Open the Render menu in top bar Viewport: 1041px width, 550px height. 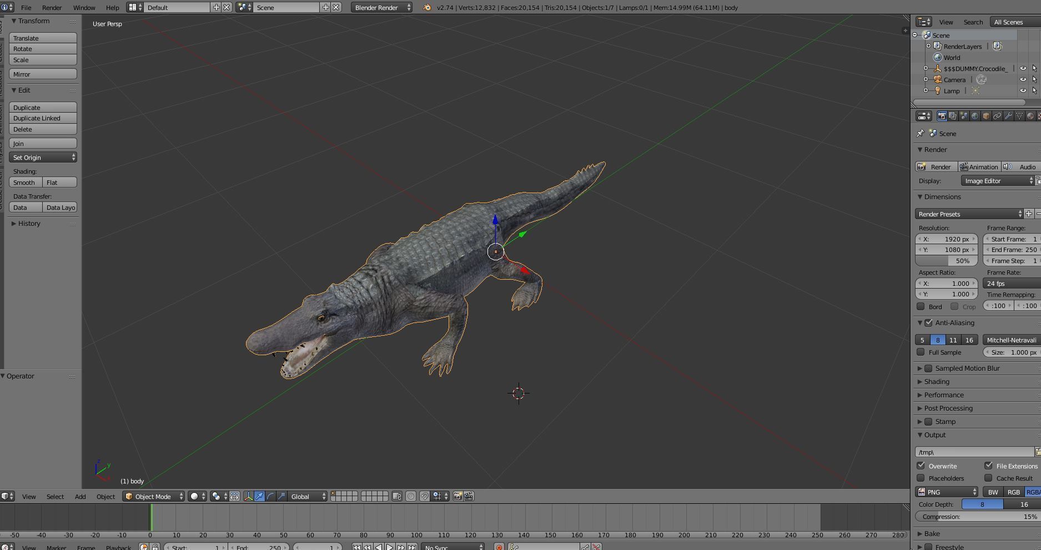click(x=52, y=7)
